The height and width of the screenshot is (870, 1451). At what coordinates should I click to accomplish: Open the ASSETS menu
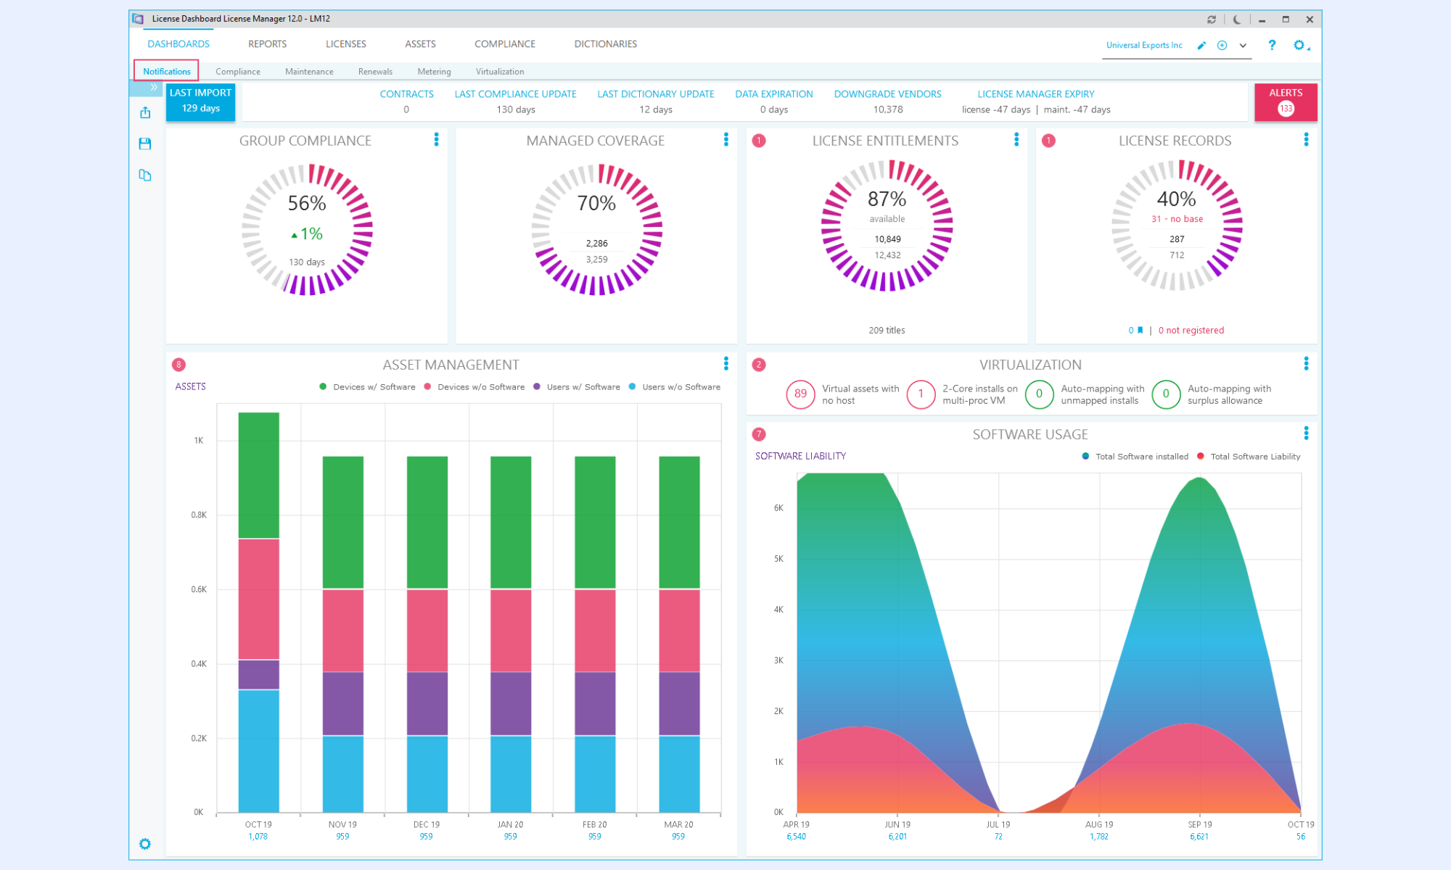click(x=420, y=44)
